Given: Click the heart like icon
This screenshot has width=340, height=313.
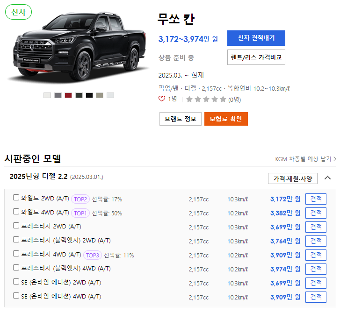Looking at the screenshot, I should (162, 99).
